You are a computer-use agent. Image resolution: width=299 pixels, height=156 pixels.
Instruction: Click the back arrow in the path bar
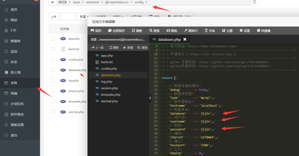pos(53,2)
